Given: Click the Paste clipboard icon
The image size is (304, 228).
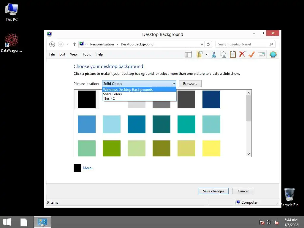Looking at the screenshot, I should tap(233, 55).
